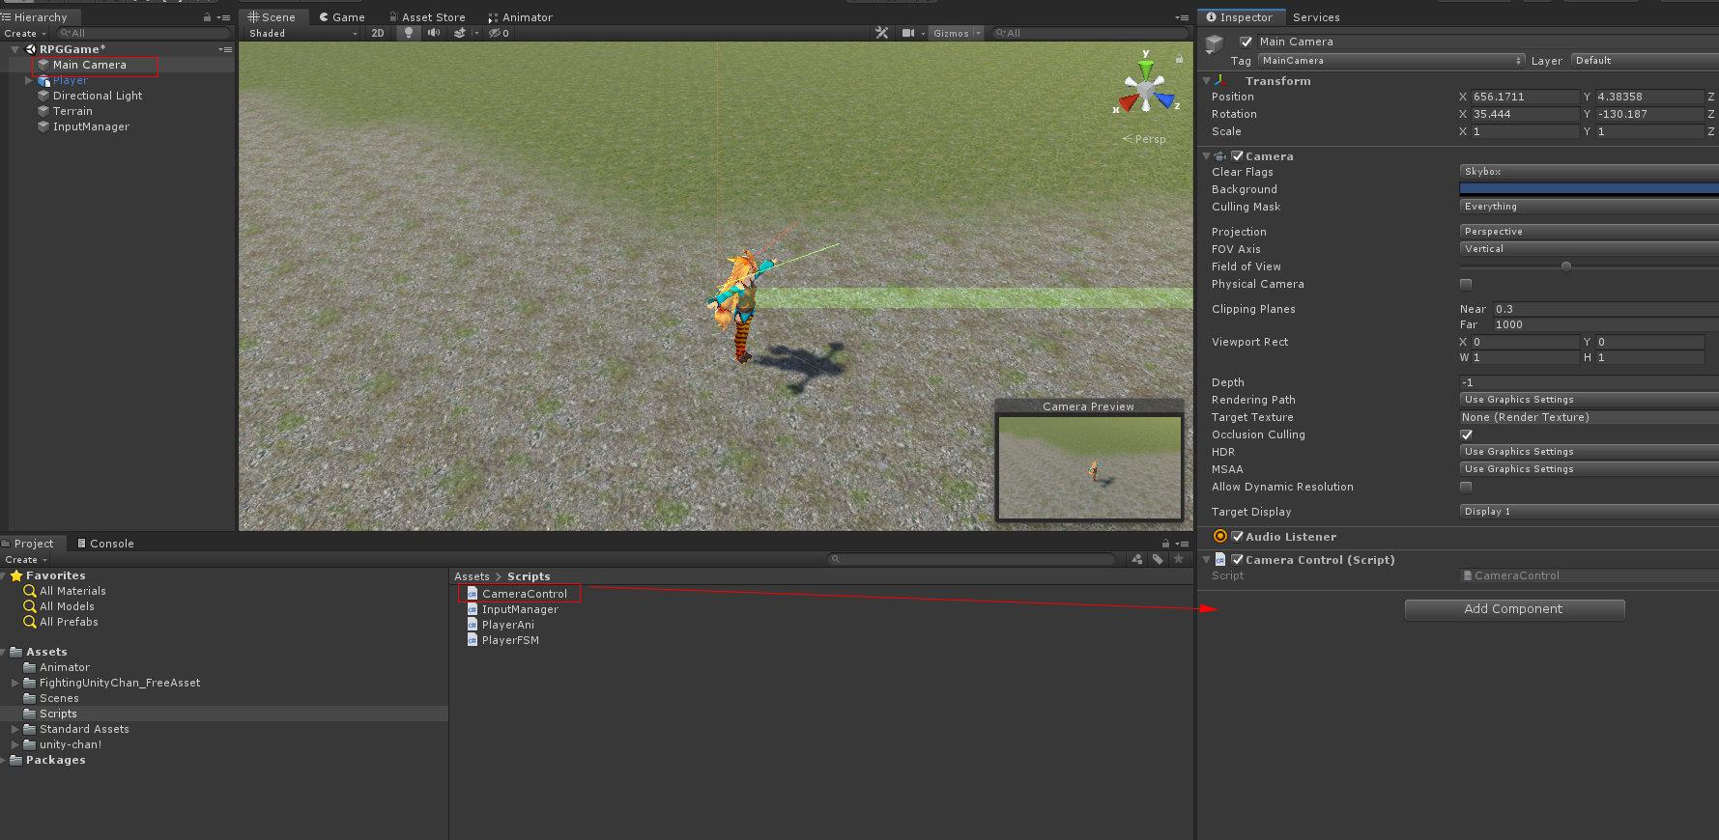Click the Transform component icon
The image size is (1719, 840).
(1222, 81)
